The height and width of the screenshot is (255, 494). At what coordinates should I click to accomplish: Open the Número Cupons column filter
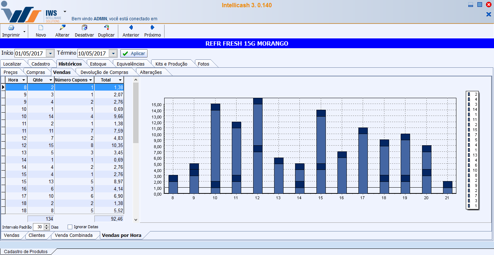(90, 80)
